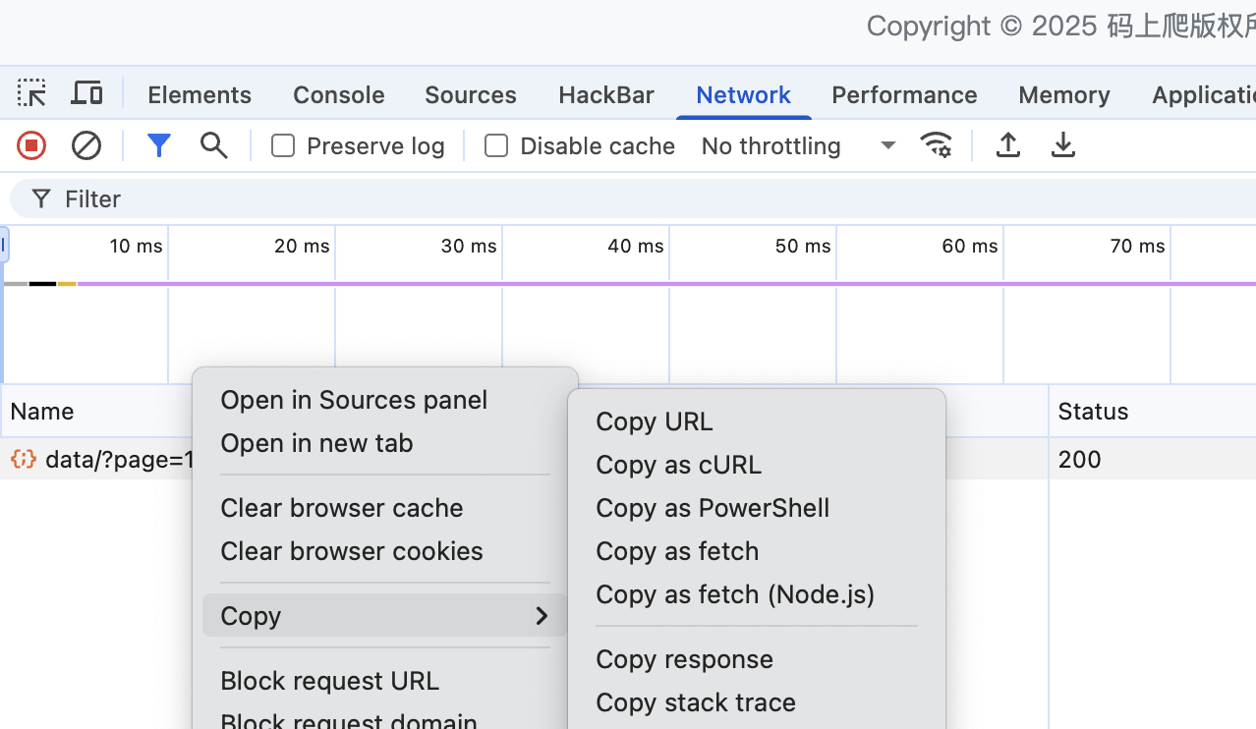Stop recording network log
1256x729 pixels.
31,146
